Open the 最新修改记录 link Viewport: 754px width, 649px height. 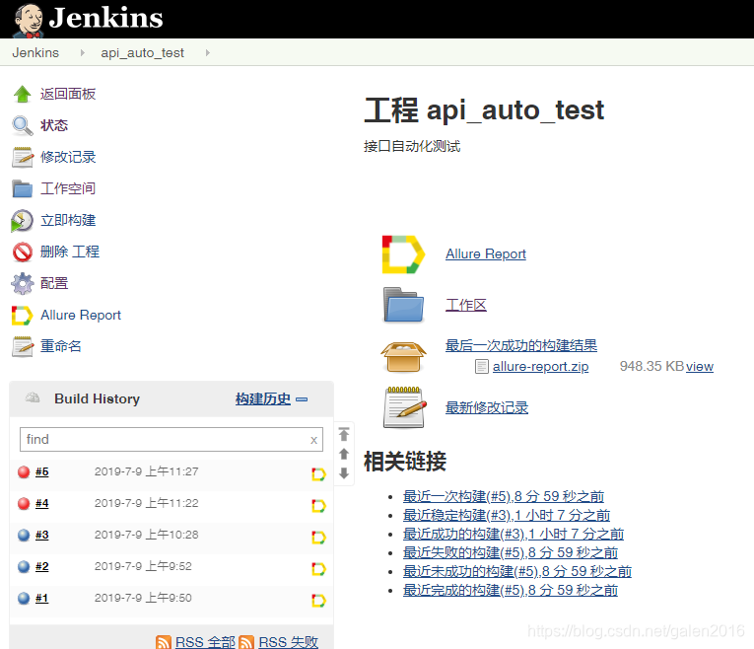pos(487,407)
